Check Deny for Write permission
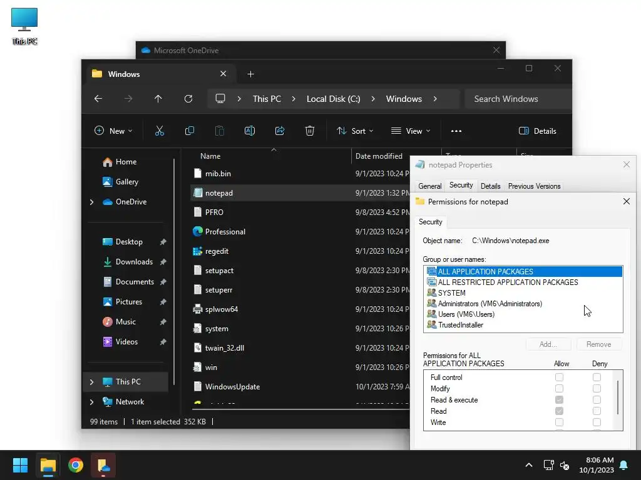 coord(597,422)
